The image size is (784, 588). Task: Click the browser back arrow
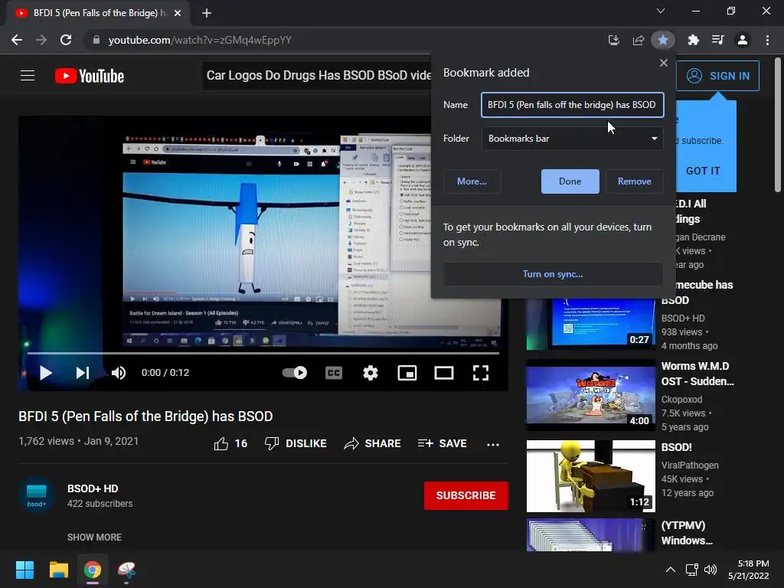point(17,40)
